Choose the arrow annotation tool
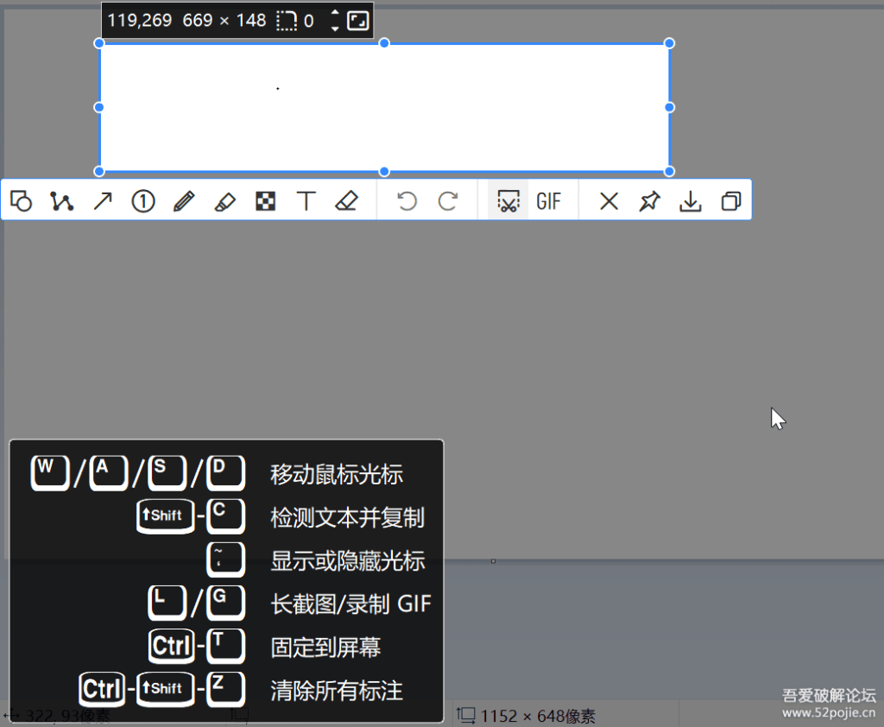884x727 pixels. coord(103,201)
